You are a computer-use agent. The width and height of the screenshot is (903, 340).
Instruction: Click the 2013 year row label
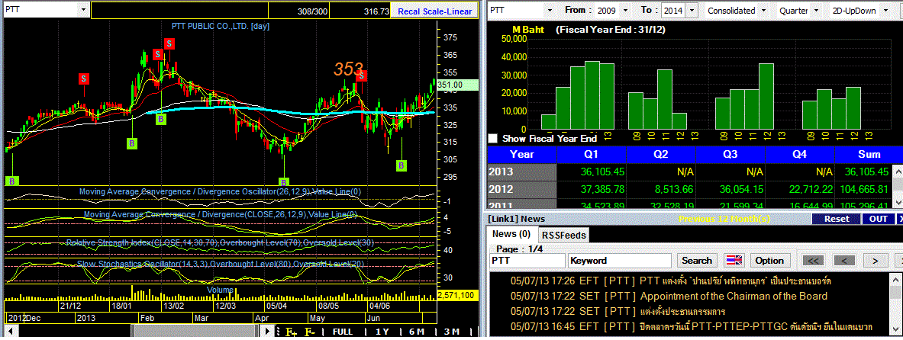522,172
